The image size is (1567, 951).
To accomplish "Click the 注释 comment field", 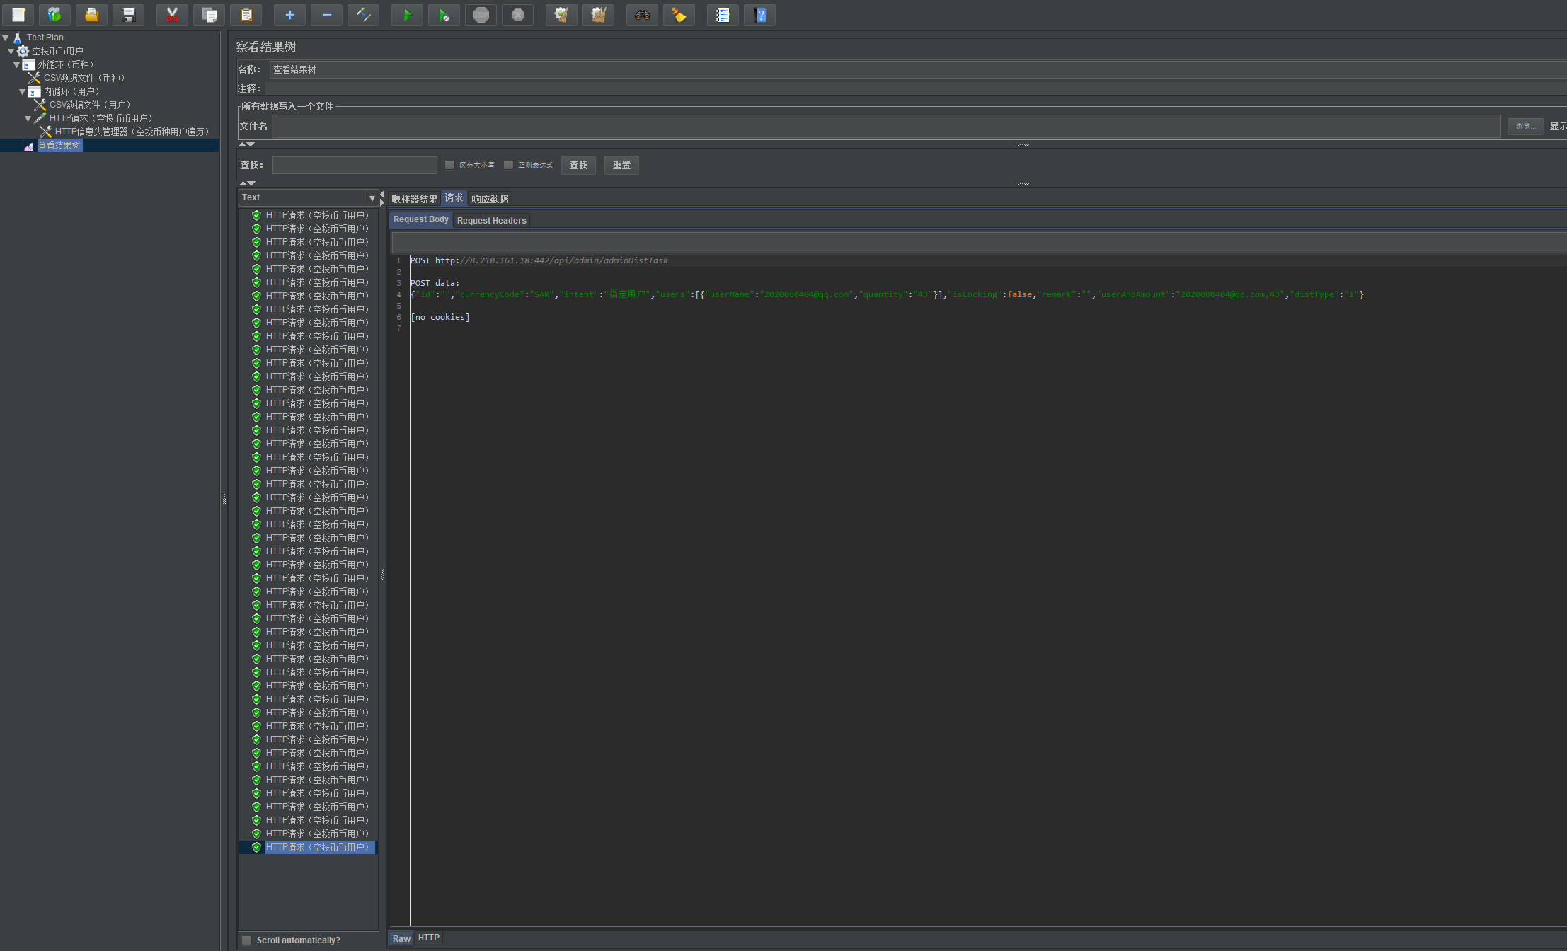I will (915, 88).
